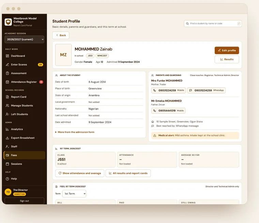Click the state of origin value Anambra
This screenshot has height=223, width=259.
[x=94, y=95]
